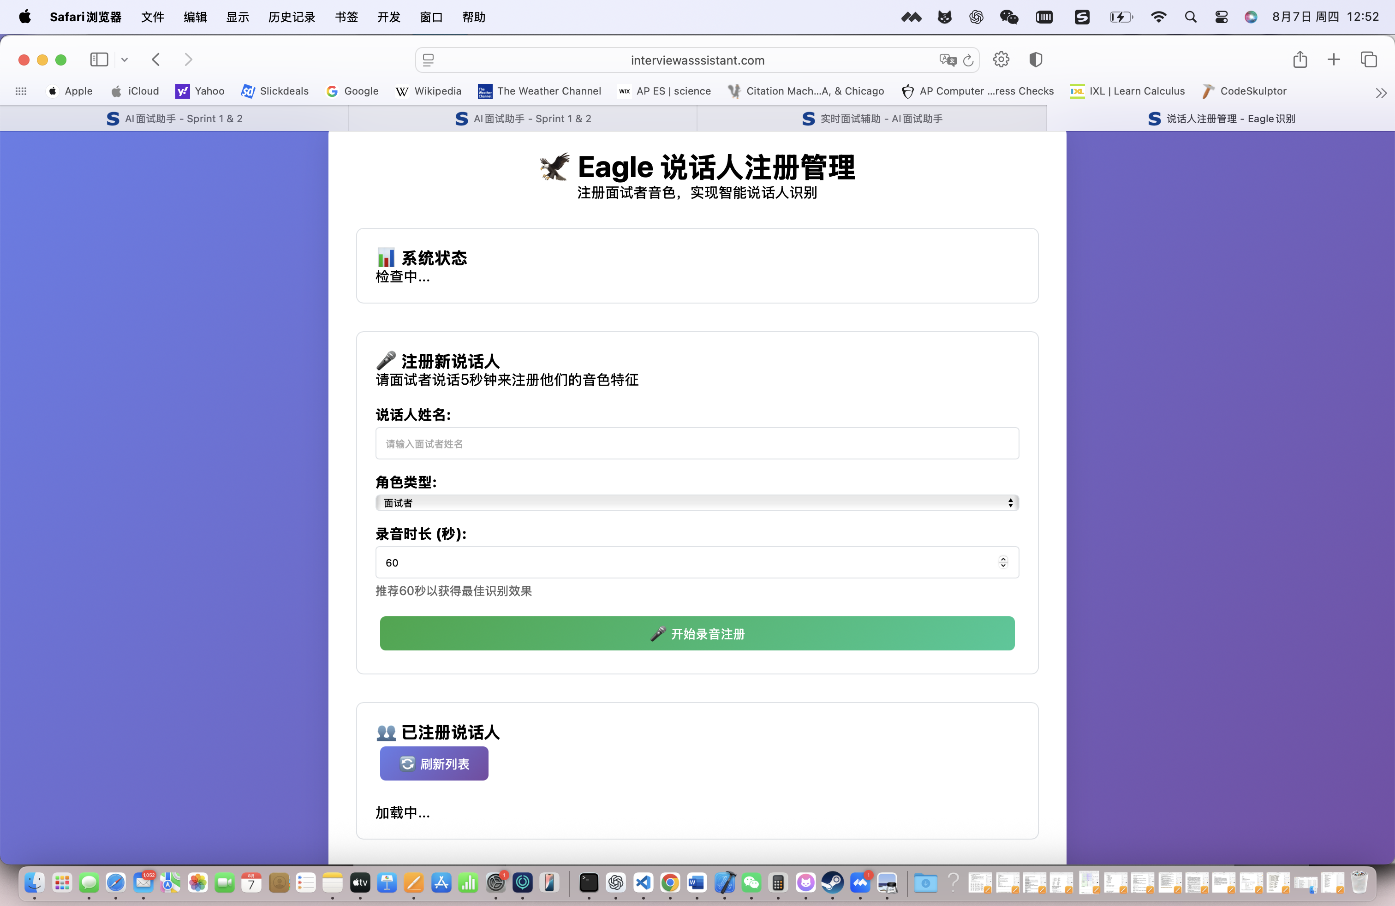Open the Slickdeals bookmark

[275, 91]
